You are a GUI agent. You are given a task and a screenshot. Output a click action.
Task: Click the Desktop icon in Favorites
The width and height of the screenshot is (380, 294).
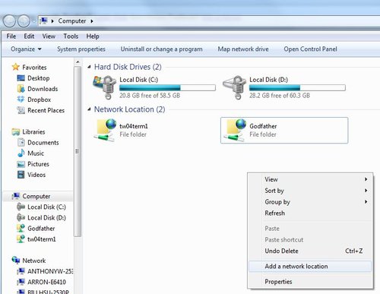pyautogui.click(x=21, y=78)
